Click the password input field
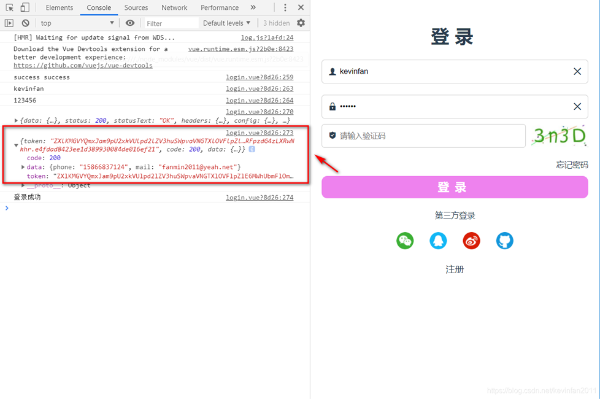The image size is (600, 399). [455, 106]
